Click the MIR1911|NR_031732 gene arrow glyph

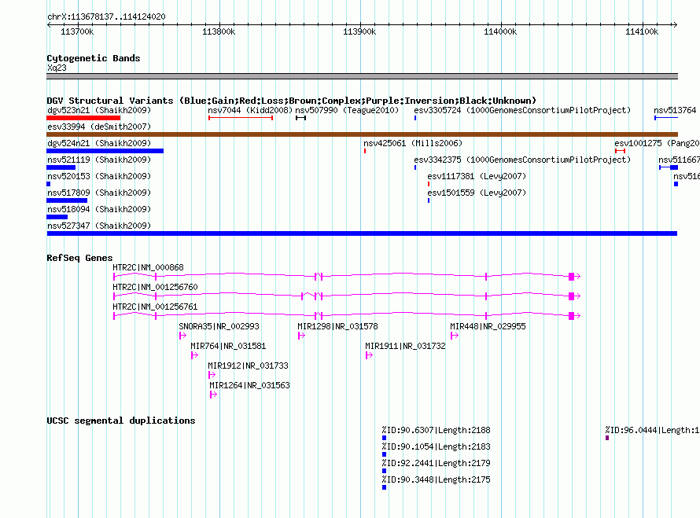click(x=369, y=355)
